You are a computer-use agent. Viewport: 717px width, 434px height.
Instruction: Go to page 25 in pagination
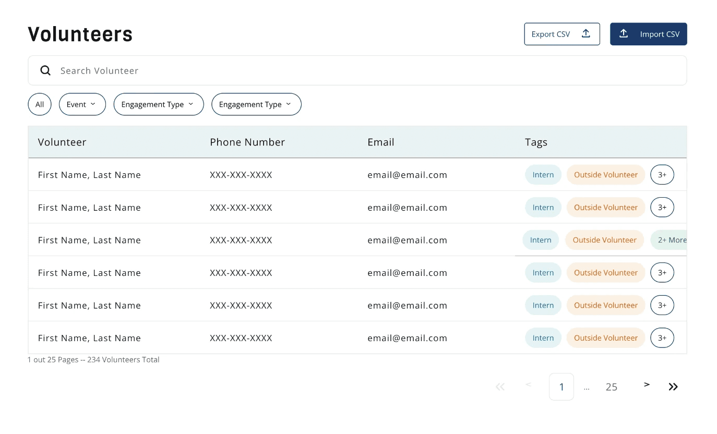click(x=612, y=387)
